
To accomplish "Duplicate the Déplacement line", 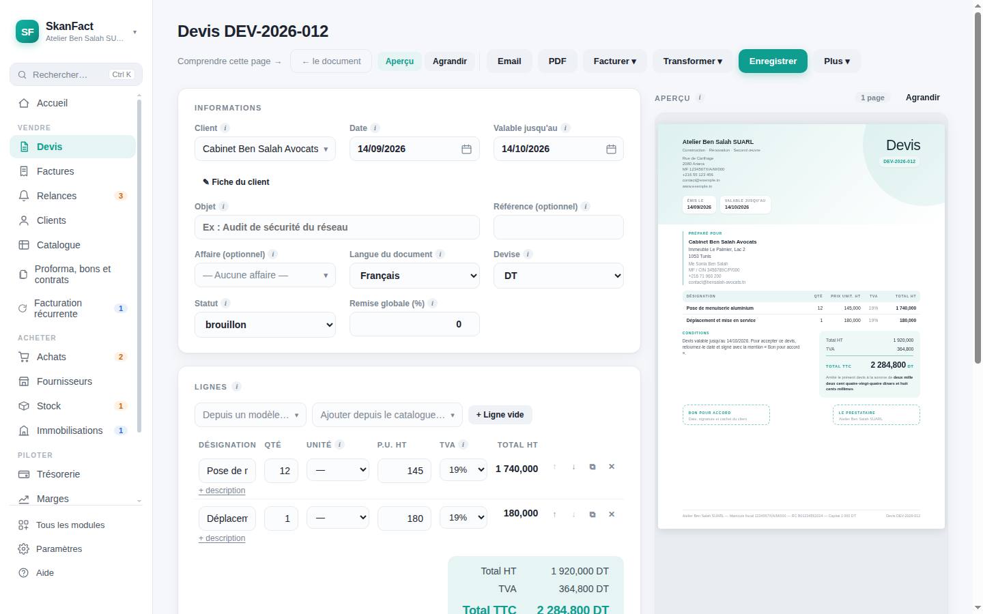I will pos(593,514).
